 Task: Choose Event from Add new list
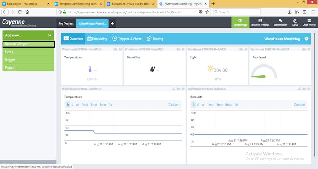[28, 52]
